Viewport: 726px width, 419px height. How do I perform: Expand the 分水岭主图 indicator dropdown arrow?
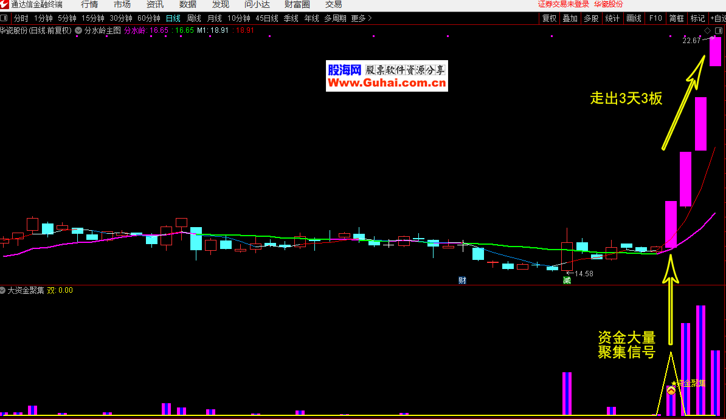pyautogui.click(x=78, y=30)
